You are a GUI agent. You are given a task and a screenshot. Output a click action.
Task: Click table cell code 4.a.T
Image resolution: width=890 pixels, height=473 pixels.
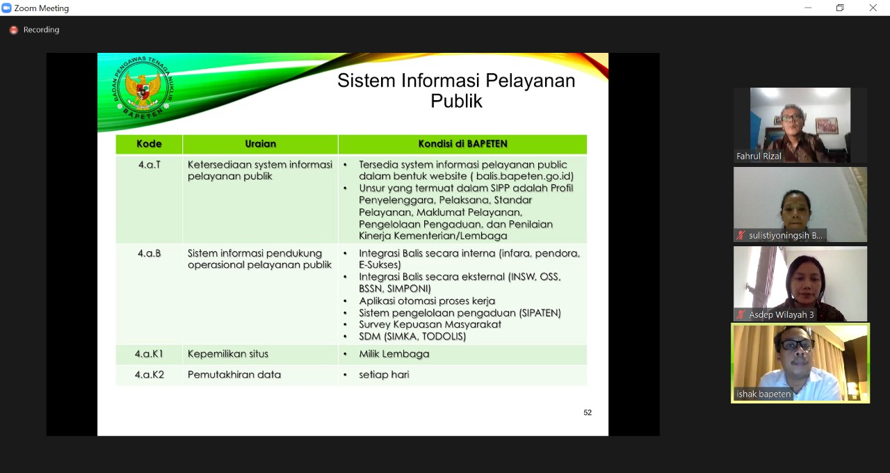click(149, 165)
